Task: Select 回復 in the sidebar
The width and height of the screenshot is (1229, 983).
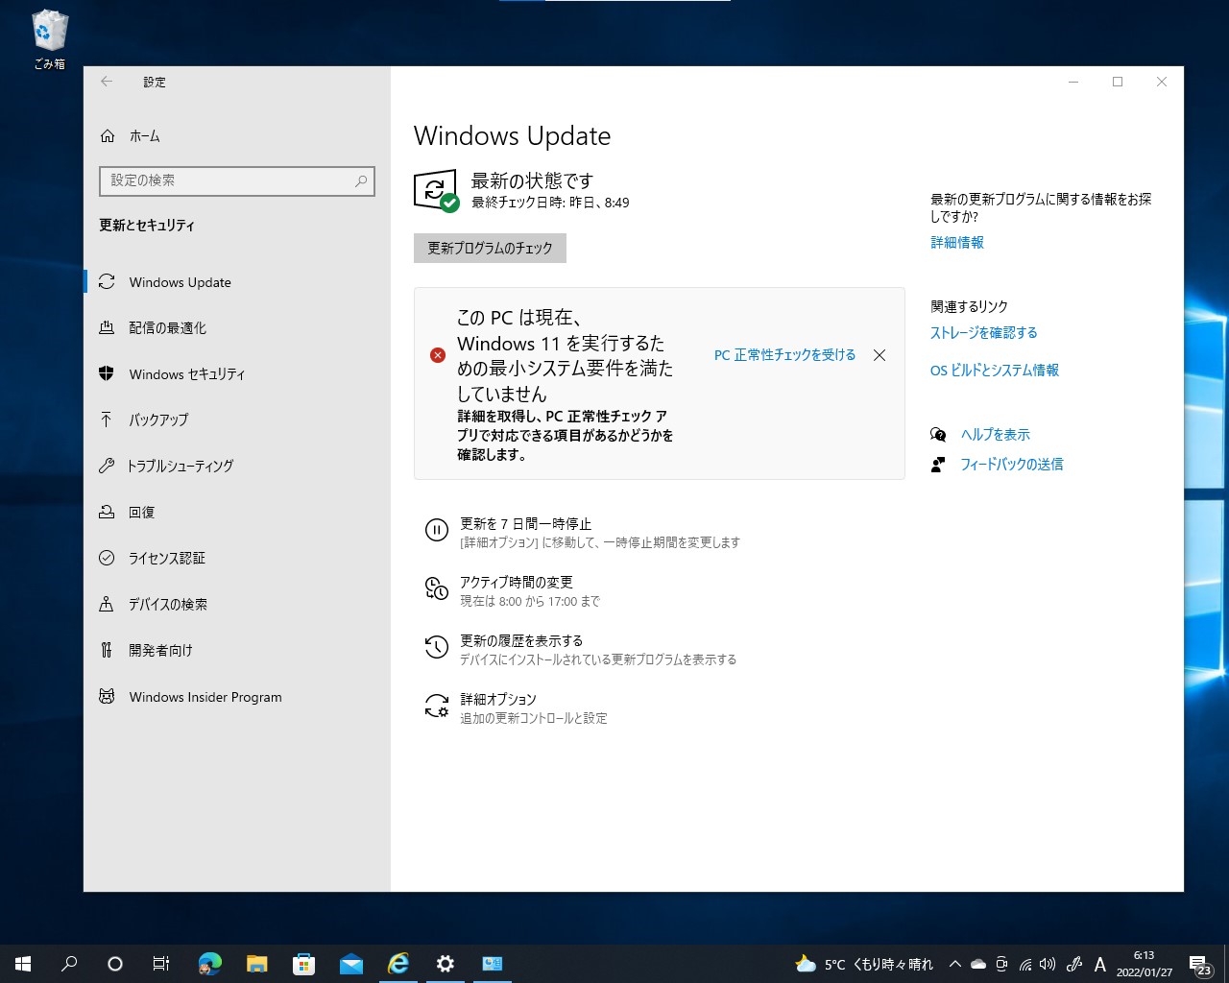Action: pos(142,512)
